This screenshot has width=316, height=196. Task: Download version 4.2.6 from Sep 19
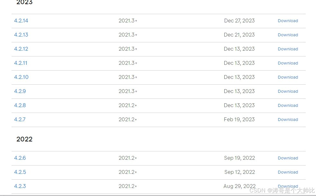(288, 158)
